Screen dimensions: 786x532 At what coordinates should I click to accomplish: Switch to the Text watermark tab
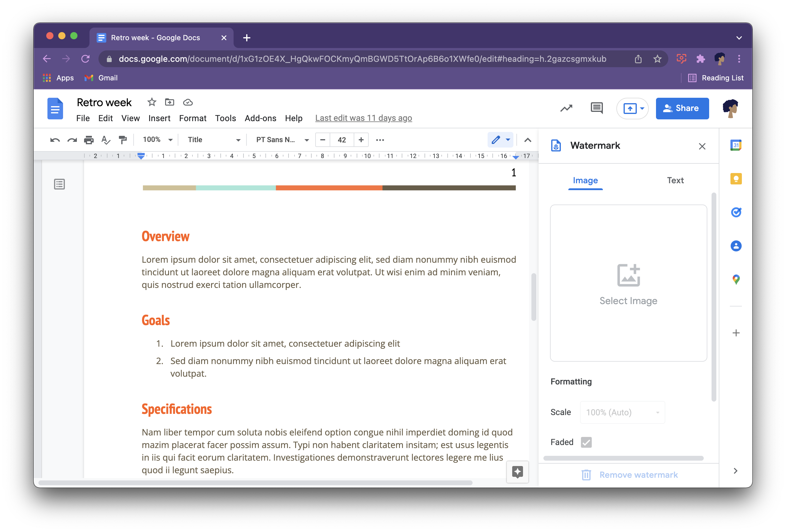coord(674,181)
